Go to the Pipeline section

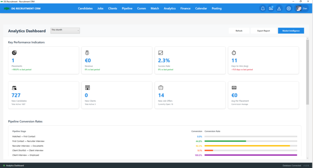(127, 8)
